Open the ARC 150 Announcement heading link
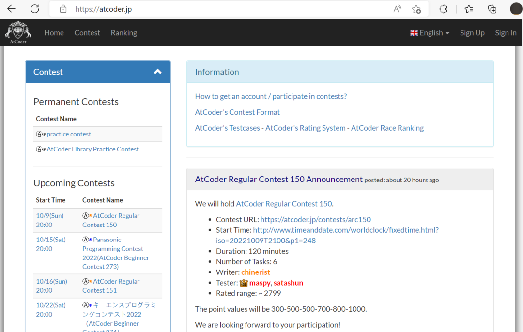 pos(279,180)
